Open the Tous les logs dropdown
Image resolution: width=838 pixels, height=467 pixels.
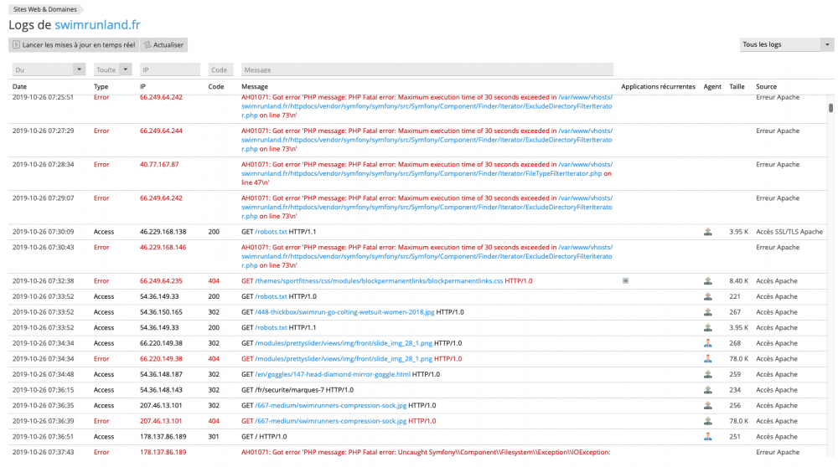pyautogui.click(x=787, y=44)
